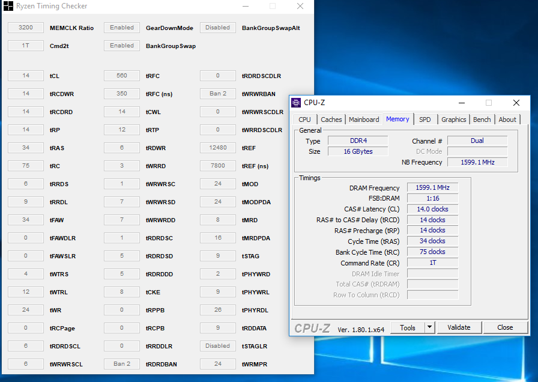Click the tMRDPDA value 16 field
The height and width of the screenshot is (382, 538).
pos(218,237)
